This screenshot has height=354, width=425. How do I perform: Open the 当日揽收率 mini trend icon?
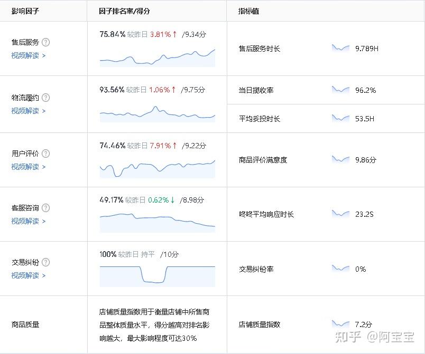340,90
